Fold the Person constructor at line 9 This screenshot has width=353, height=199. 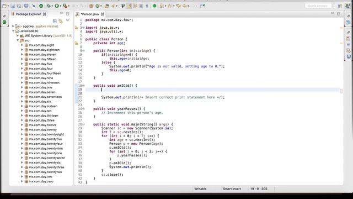(83, 51)
